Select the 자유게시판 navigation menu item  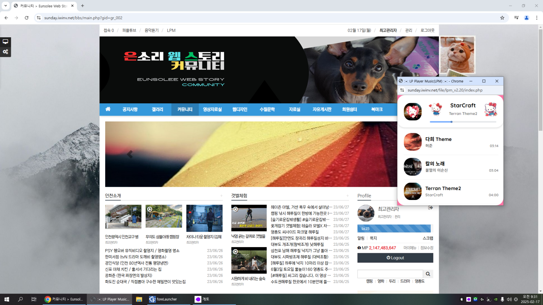pos(322,109)
